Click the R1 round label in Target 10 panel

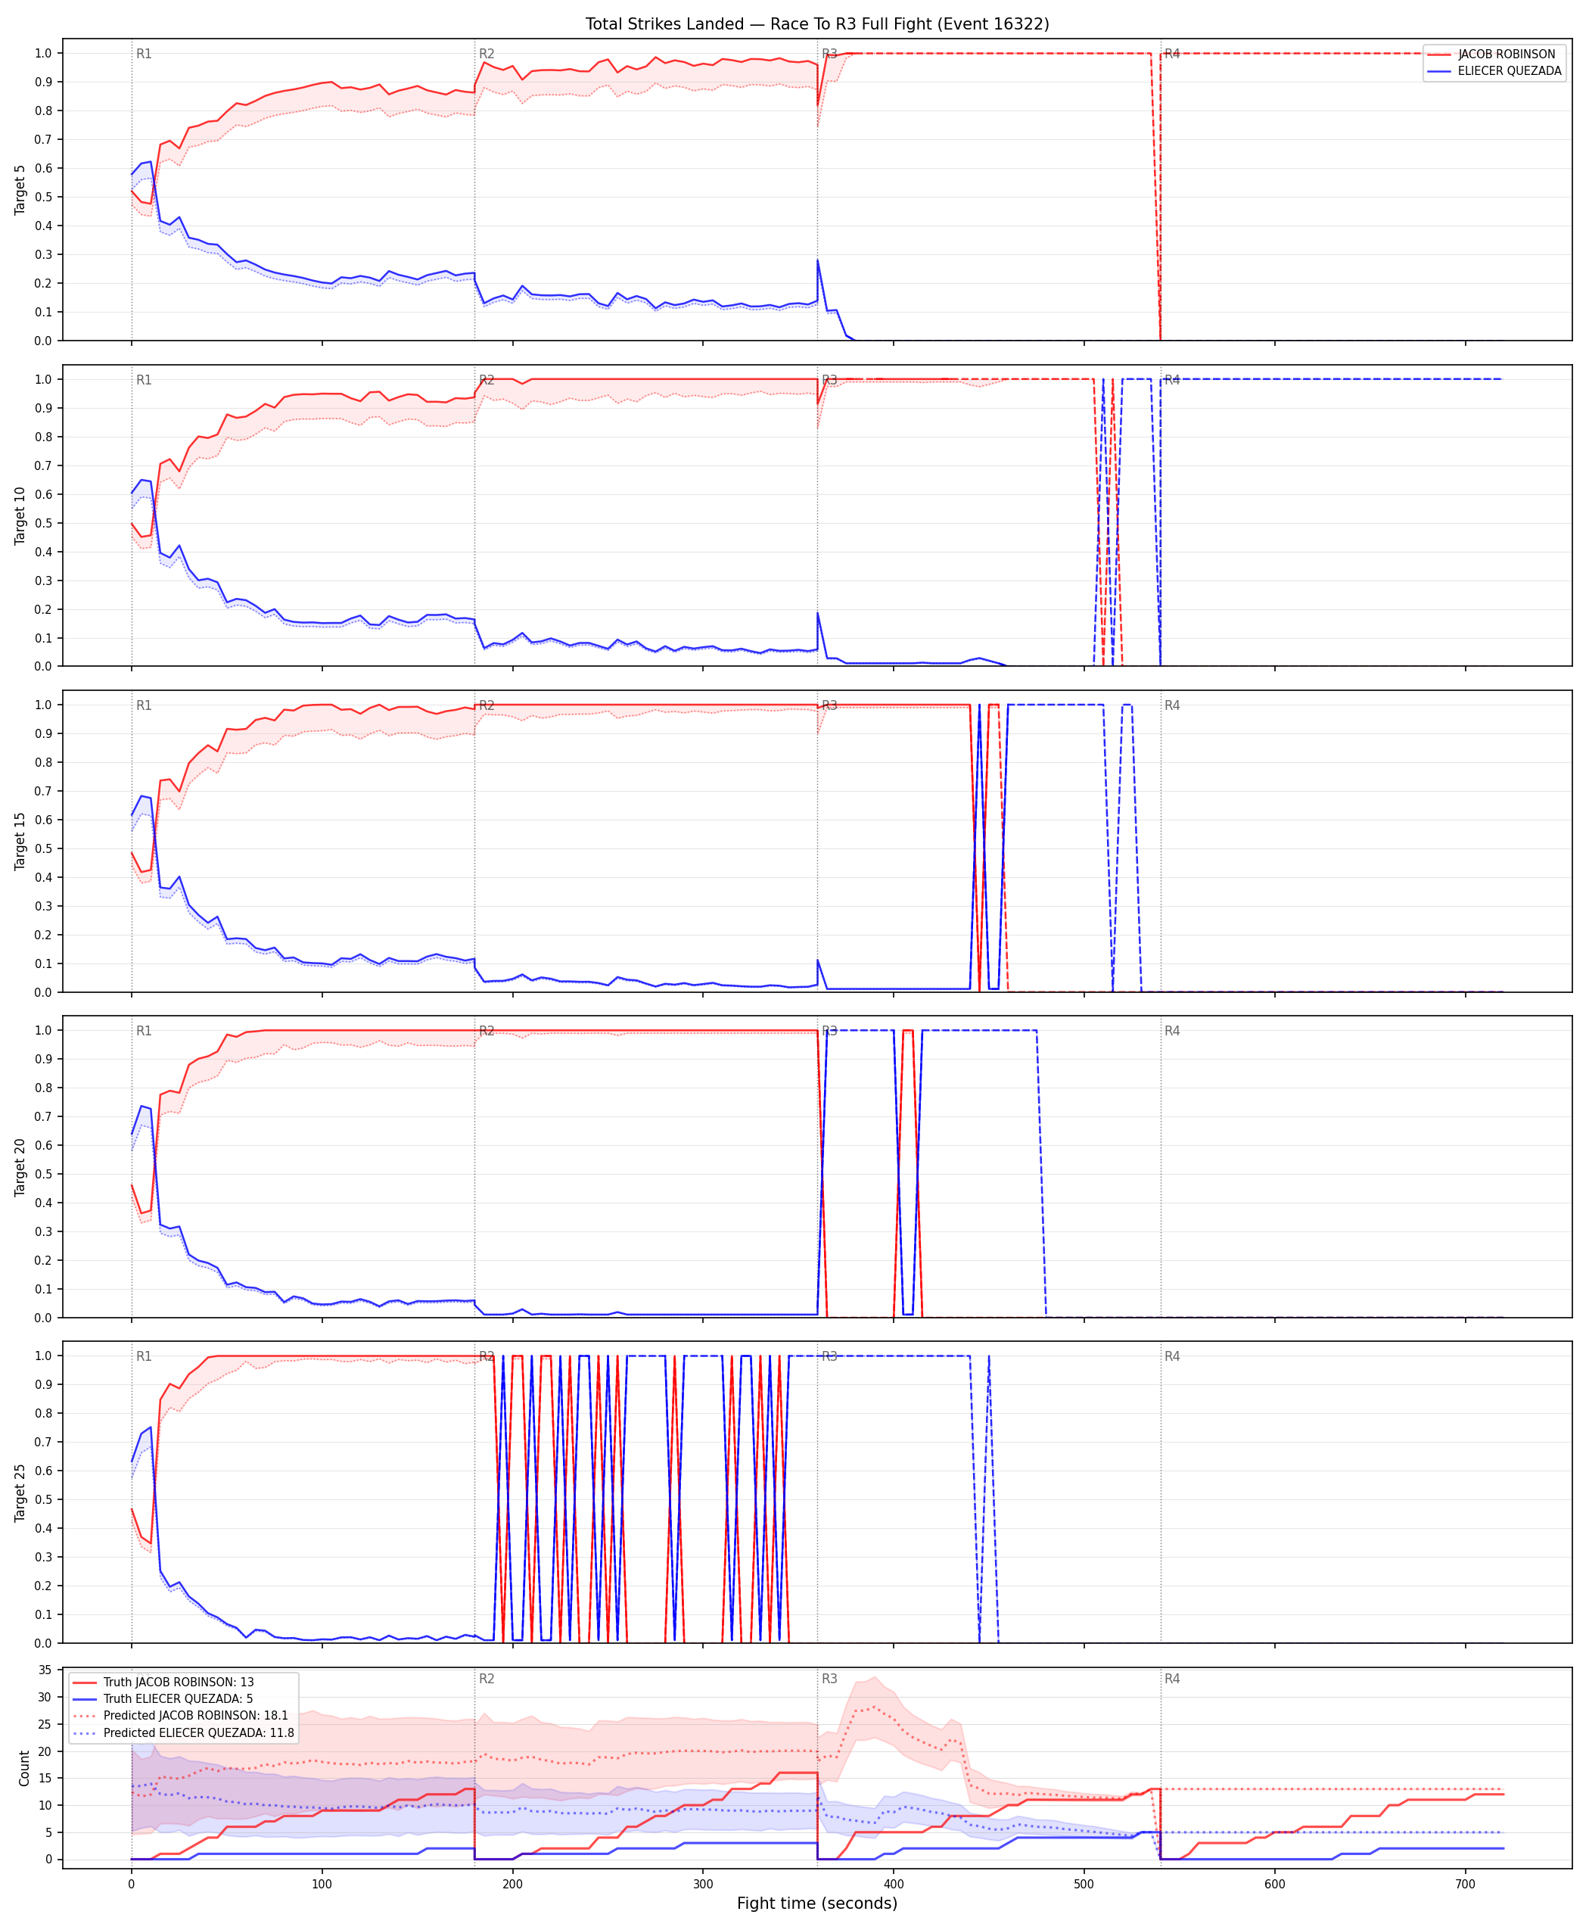coord(144,380)
